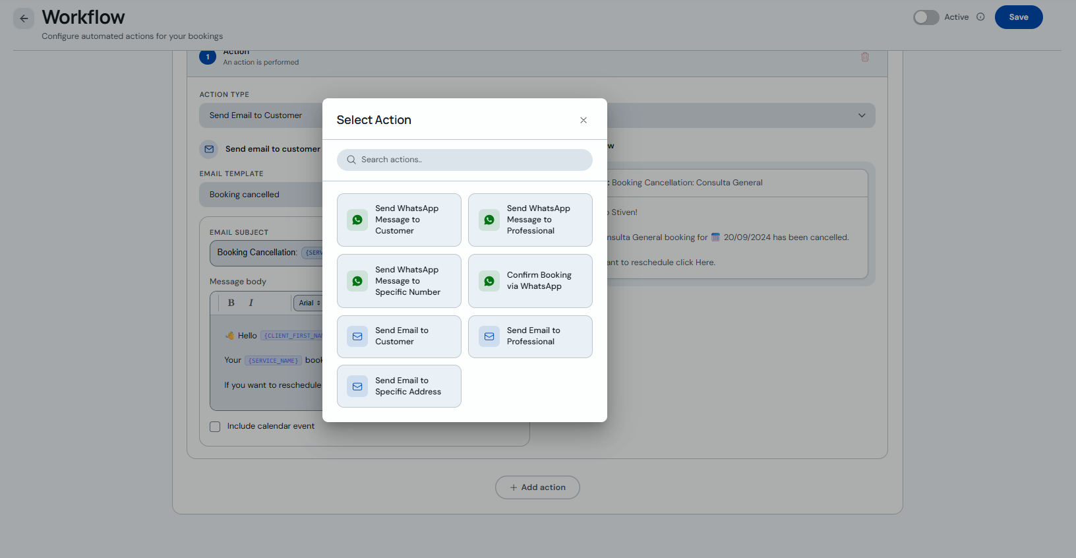Click the step 1 number badge

(208, 57)
